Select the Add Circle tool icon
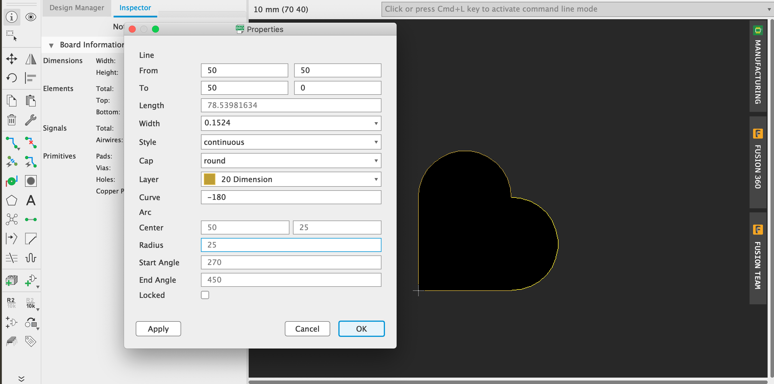 click(31, 182)
